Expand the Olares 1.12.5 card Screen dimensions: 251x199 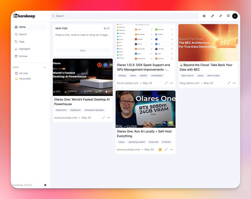(166, 83)
